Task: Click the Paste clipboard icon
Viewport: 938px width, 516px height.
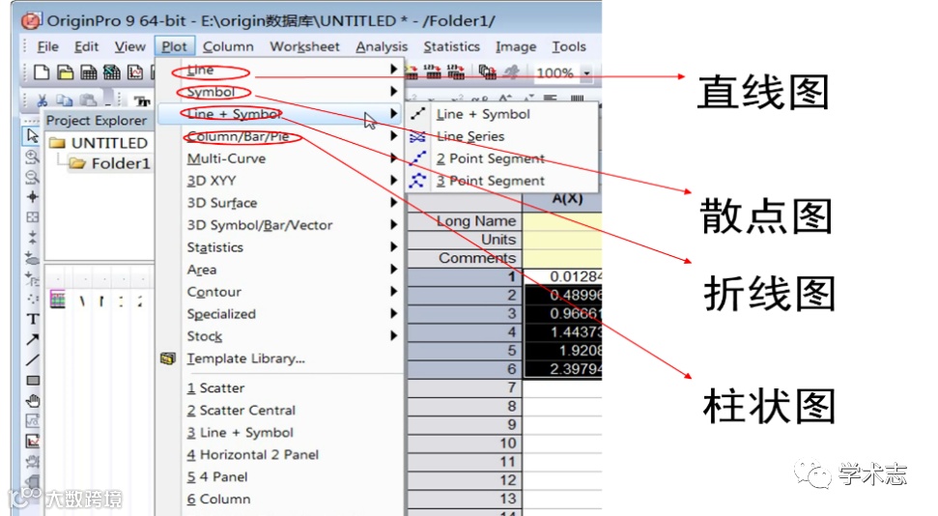Action: pyautogui.click(x=88, y=100)
